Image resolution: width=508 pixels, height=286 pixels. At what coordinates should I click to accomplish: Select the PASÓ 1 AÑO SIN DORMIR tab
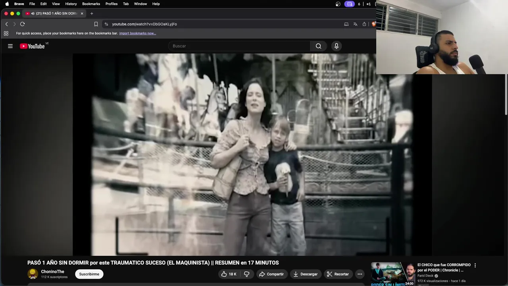(55, 14)
